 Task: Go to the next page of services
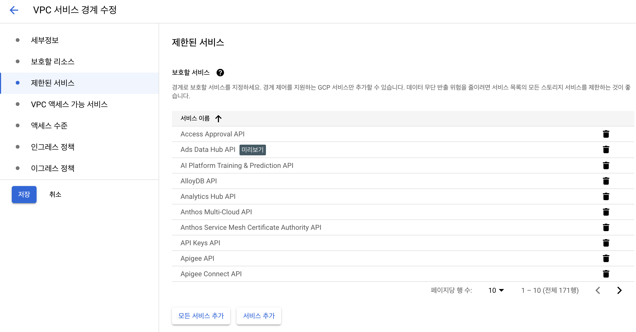click(619, 290)
